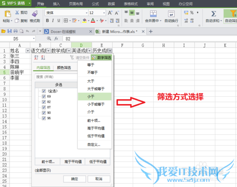The image size is (237, 187).
Task: Click the percent style icon
Action: (192, 13)
